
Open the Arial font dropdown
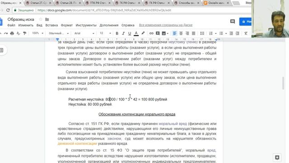[84, 33]
